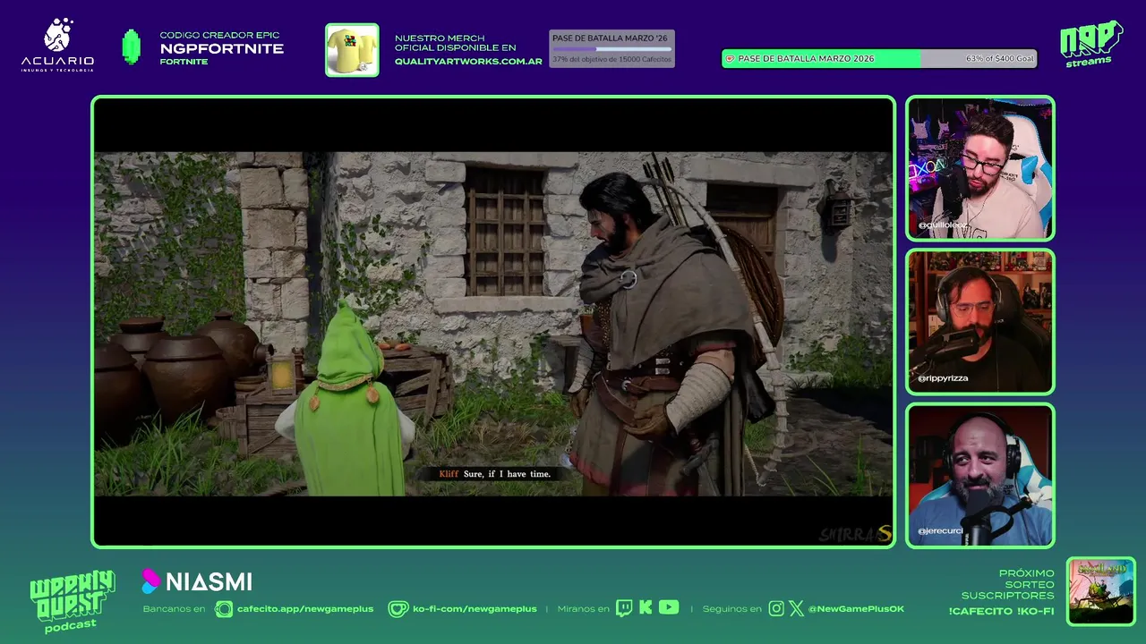Select the @rippyrizza webcam feed
The image size is (1146, 644).
[x=980, y=322]
